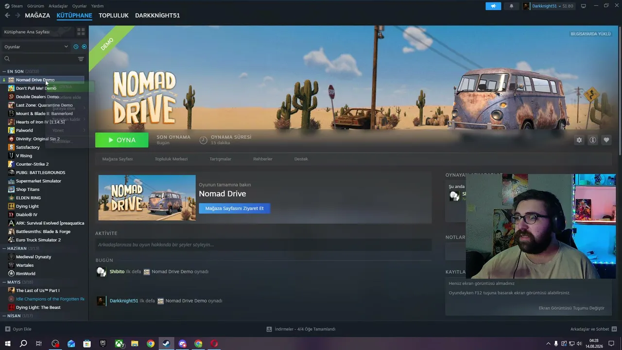Click the Nomad Drive full game thumbnail
This screenshot has width=622, height=350.
(x=147, y=198)
